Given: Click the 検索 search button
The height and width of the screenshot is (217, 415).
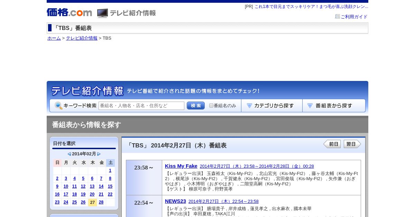Looking at the screenshot, I should tap(196, 106).
